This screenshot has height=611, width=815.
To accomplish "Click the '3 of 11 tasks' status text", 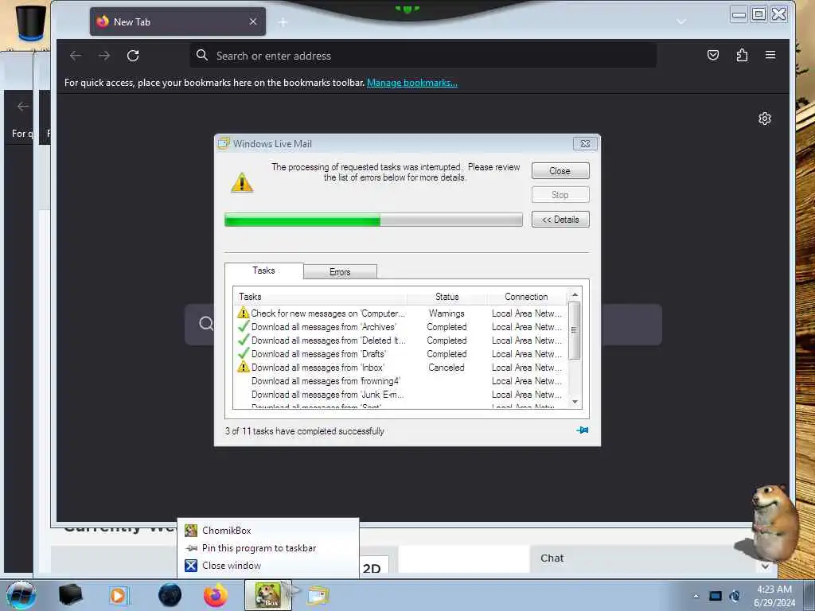I will (305, 431).
